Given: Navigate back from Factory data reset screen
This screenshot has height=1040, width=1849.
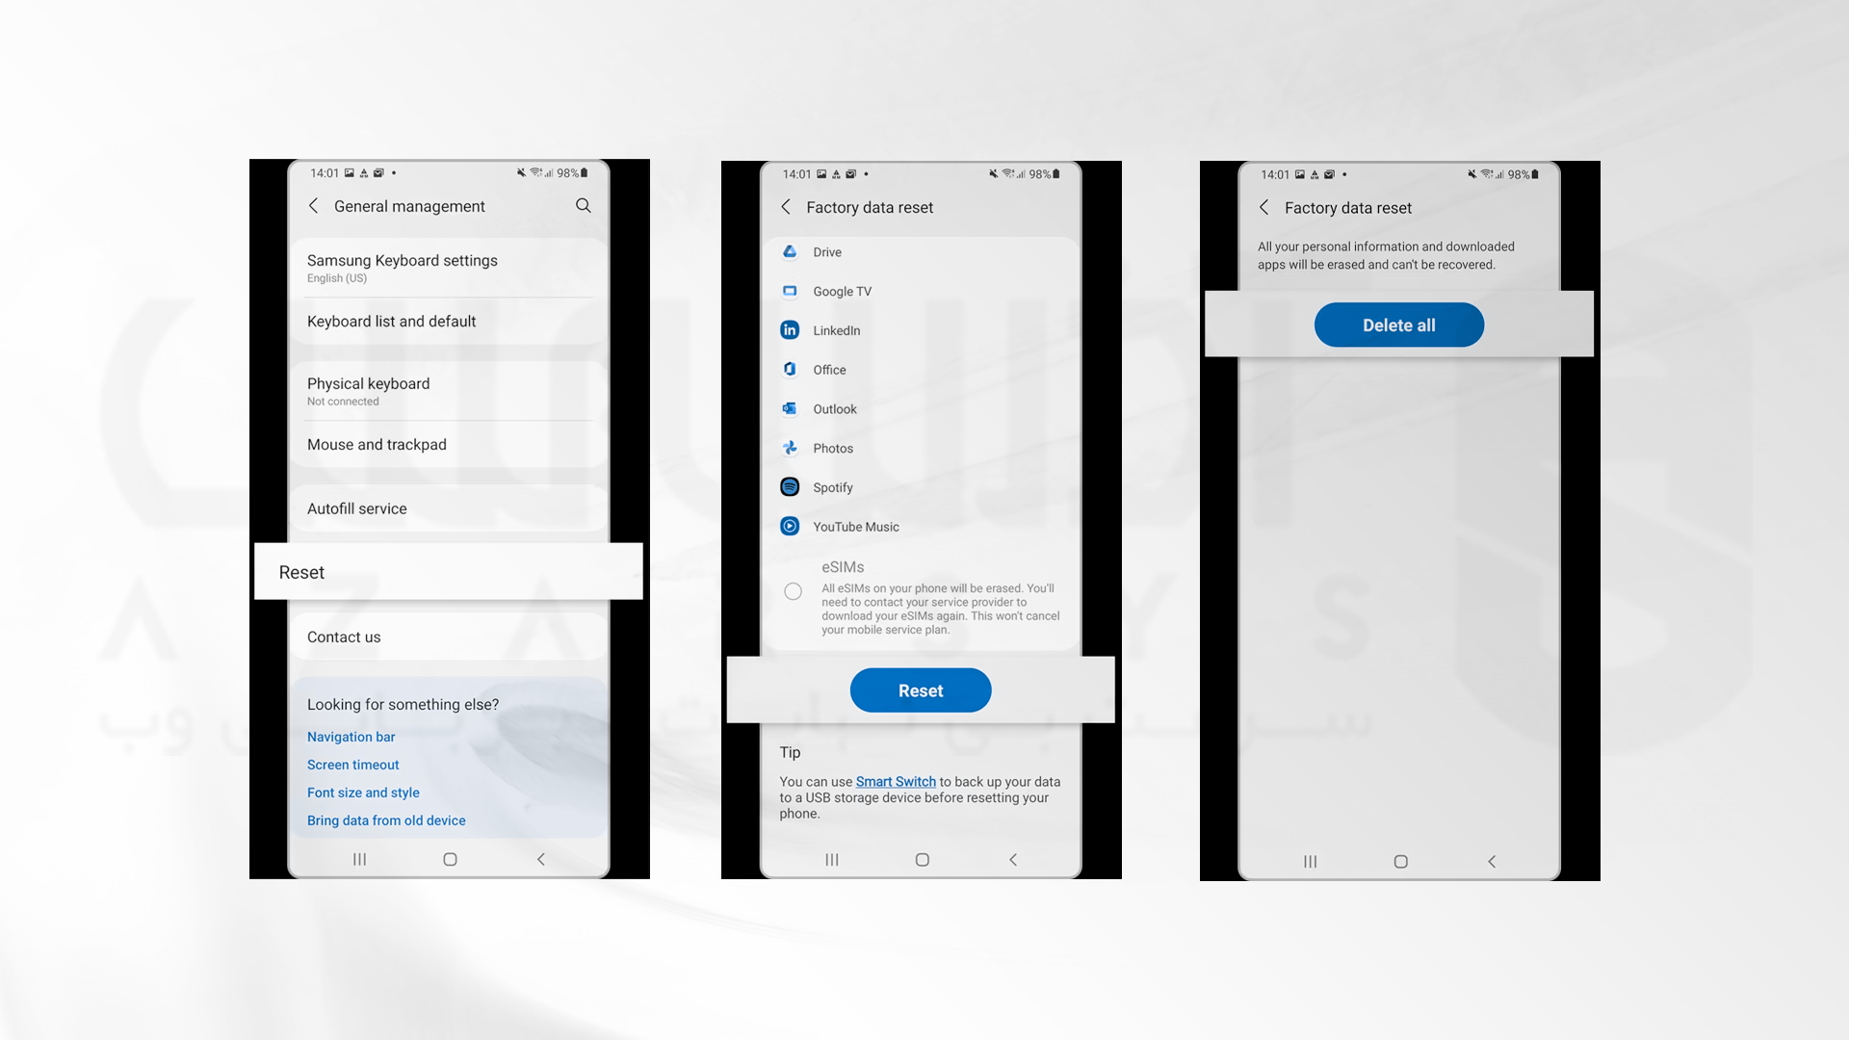Looking at the screenshot, I should [x=788, y=207].
